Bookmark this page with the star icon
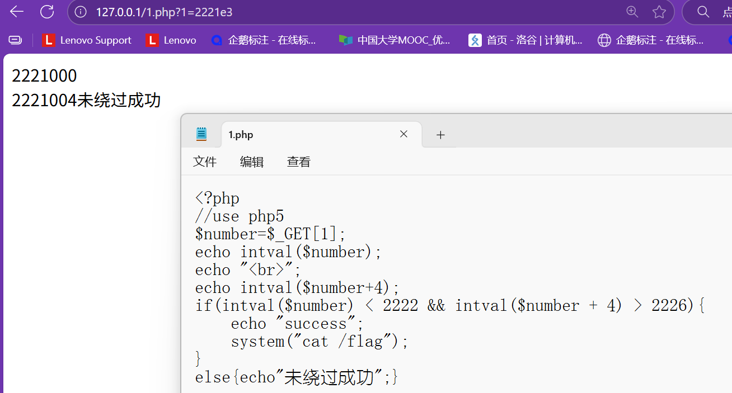The image size is (732, 393). (659, 12)
